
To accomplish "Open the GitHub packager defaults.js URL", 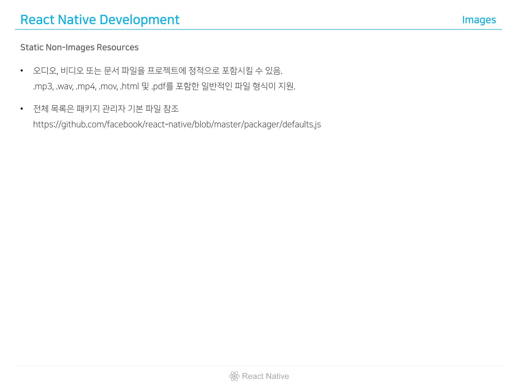I will point(177,124).
